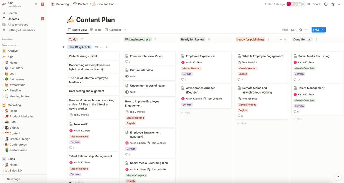The image size is (344, 183).
Task: Open view options three-dot menu beside search
Action: tap(307, 30)
